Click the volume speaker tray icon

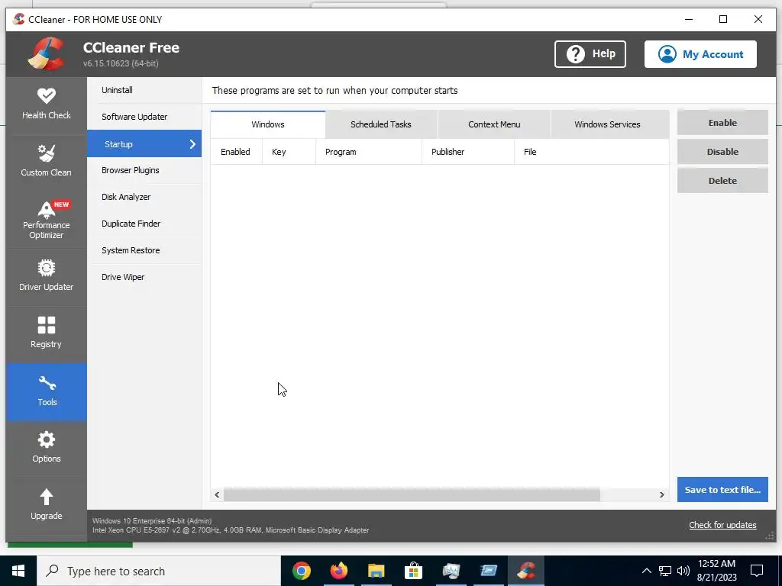pyautogui.click(x=683, y=571)
